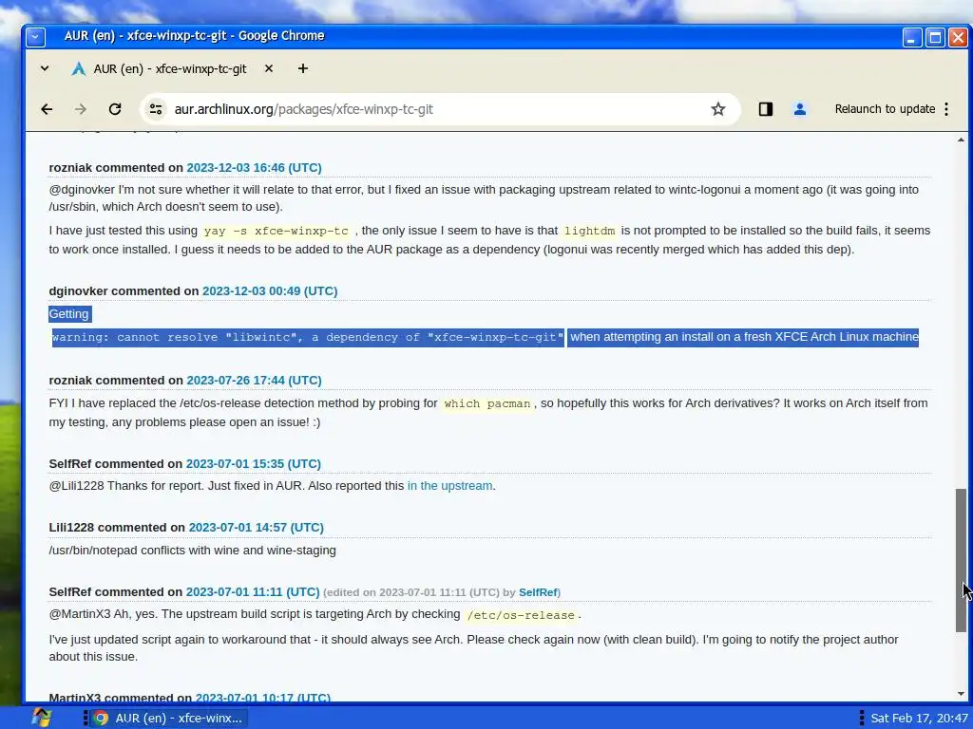Close the xfce-winxp-tc-git tab
973x729 pixels.
click(x=269, y=68)
